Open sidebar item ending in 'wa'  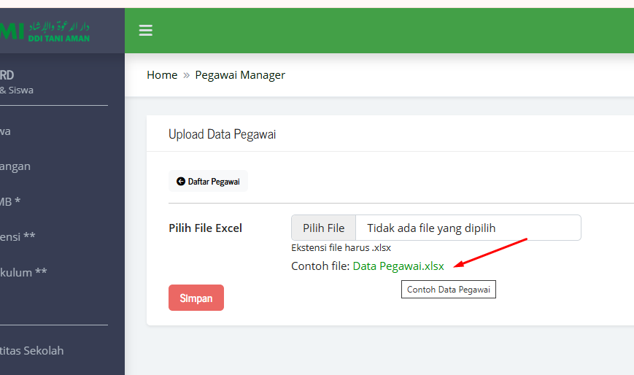[x=6, y=131]
